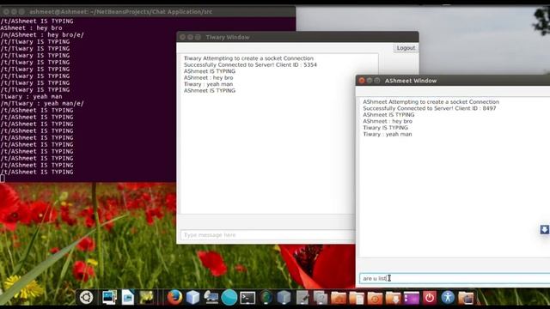Screen dimensions: 550x309
Task: Open orange folder with circle emblem
Action: [375, 298]
